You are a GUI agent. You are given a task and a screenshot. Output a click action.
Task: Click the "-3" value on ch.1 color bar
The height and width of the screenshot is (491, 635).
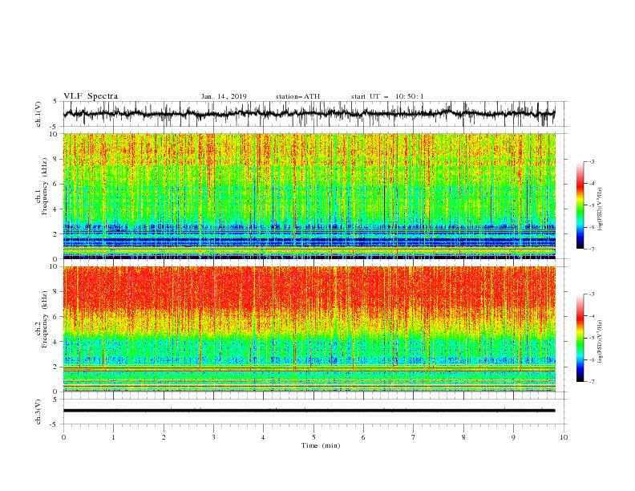pos(592,161)
